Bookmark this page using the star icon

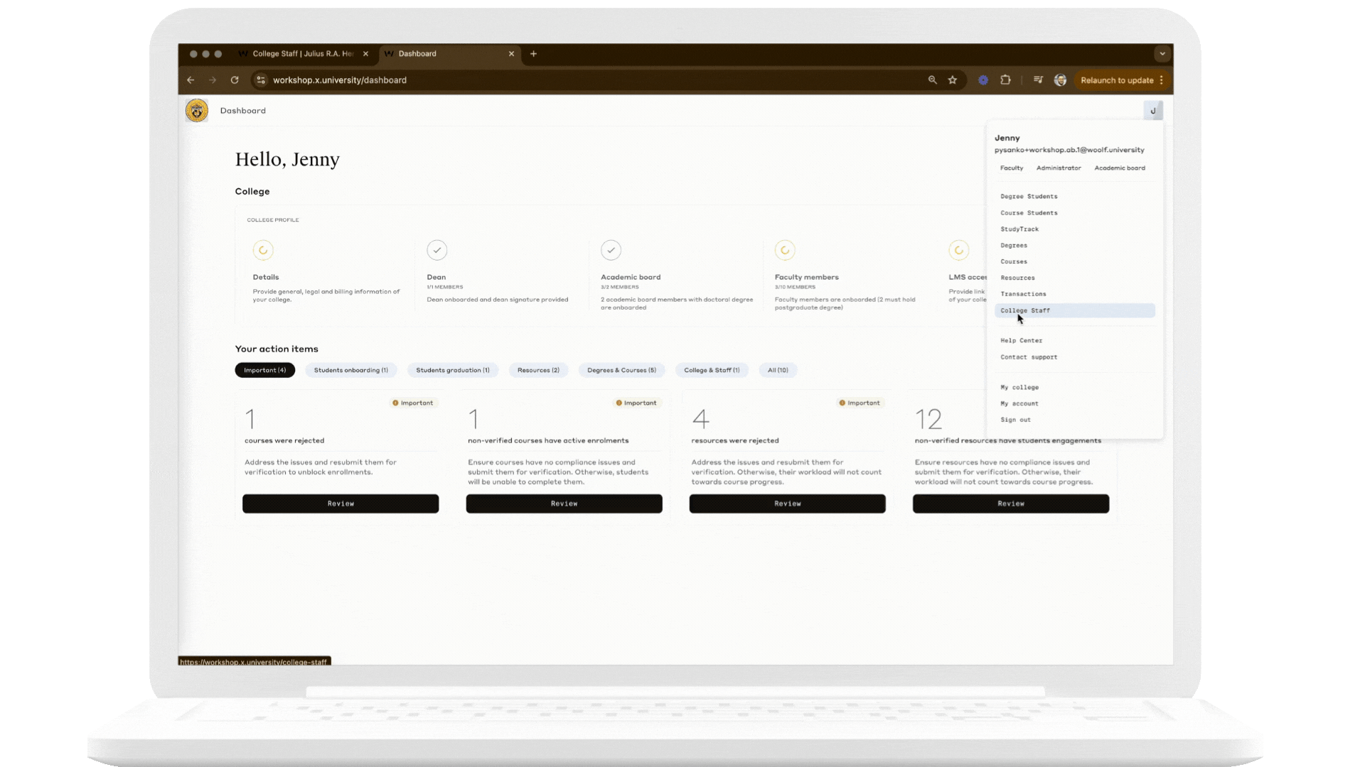(953, 80)
